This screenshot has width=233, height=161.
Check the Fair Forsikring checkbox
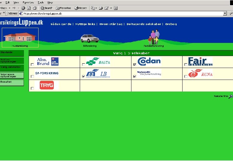pyautogui.click(x=186, y=64)
